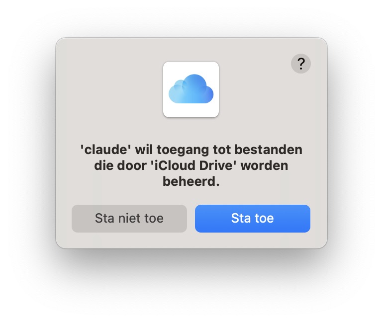Click the 'die door' text in the message
This screenshot has height=322, width=383.
tap(120, 165)
